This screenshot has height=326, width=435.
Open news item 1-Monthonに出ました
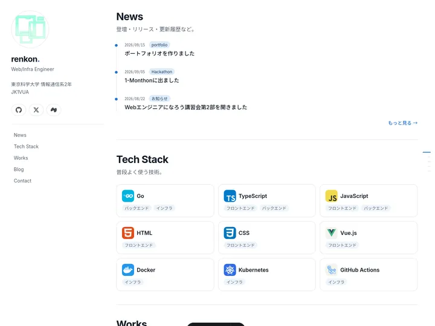(x=152, y=80)
